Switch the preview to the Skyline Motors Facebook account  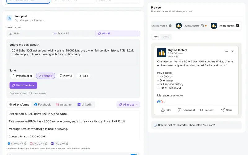pyautogui.click(x=161, y=26)
